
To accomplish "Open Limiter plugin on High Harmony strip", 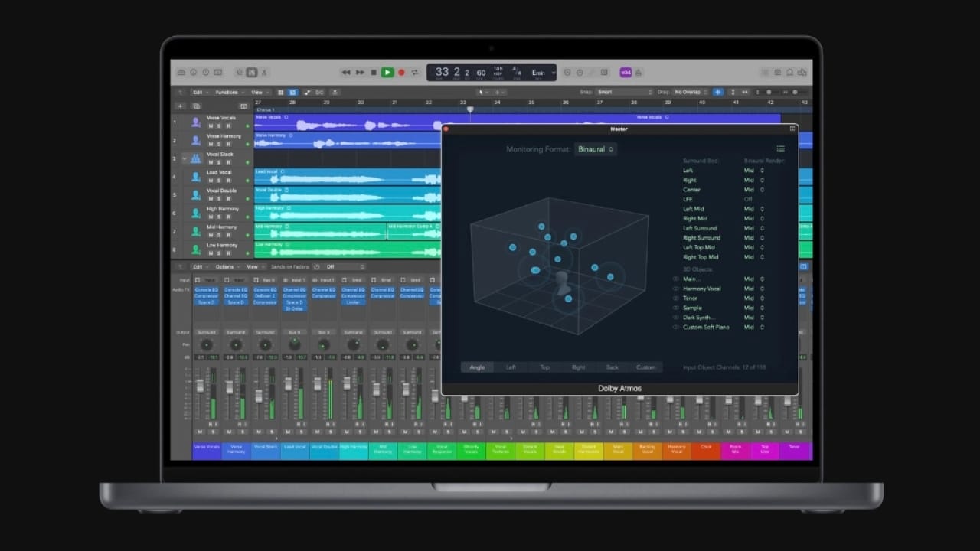I will pos(353,302).
